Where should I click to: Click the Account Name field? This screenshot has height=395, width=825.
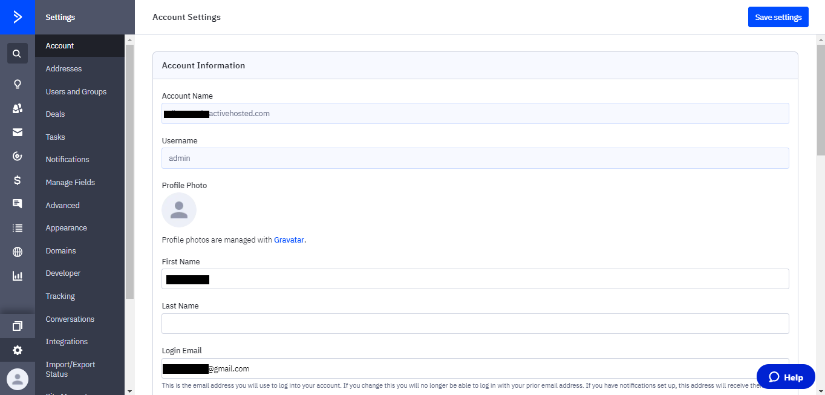coord(475,113)
